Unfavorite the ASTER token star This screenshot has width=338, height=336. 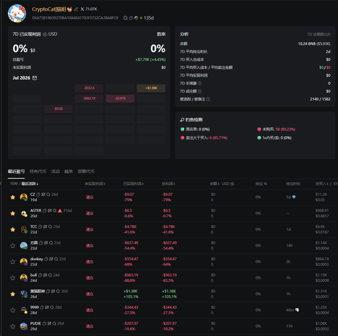click(13, 213)
